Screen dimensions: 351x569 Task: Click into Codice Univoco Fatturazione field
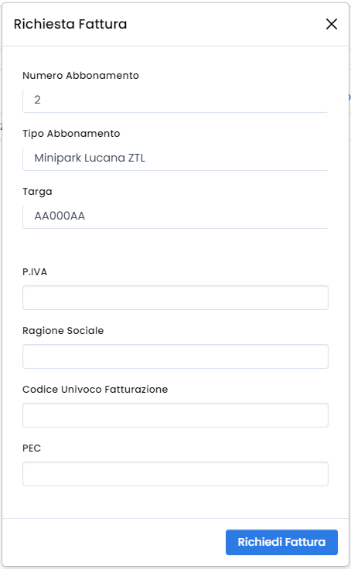click(175, 415)
